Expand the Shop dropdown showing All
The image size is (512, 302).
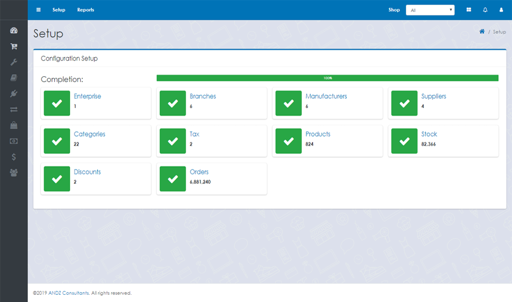click(x=430, y=10)
